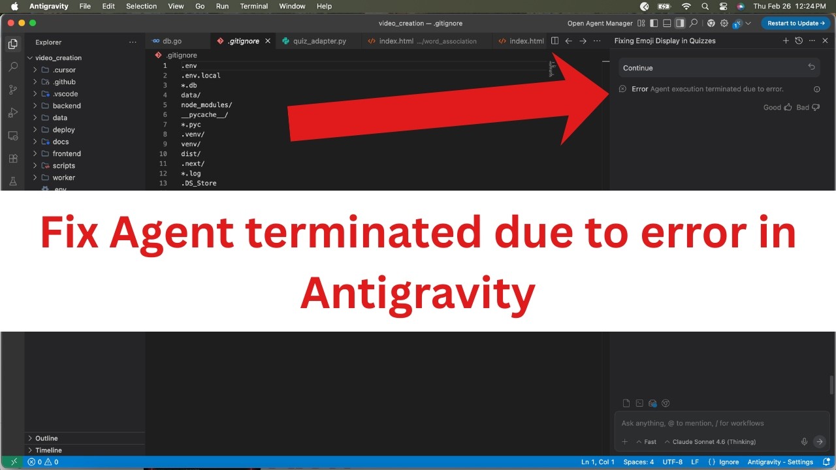Screen dimensions: 836x470
Task: Change encoding via UTF-8
Action: (672, 462)
